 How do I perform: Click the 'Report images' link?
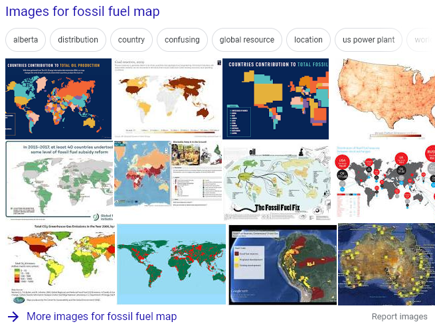400,317
